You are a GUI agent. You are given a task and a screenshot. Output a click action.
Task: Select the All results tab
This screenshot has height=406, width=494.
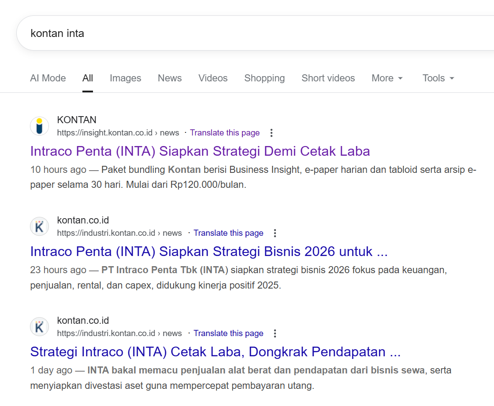click(x=88, y=78)
